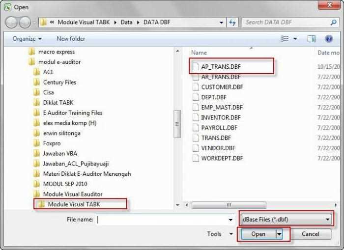This screenshot has height=250, width=344.
Task: Click the macro express folder icon
Action: [31, 52]
